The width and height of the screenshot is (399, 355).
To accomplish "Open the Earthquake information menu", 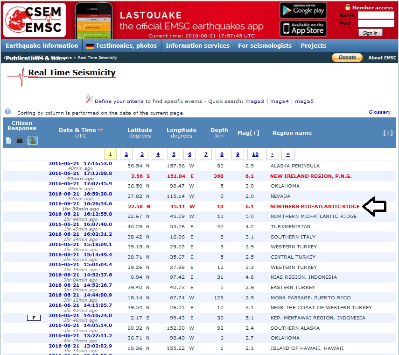I will tap(42, 46).
